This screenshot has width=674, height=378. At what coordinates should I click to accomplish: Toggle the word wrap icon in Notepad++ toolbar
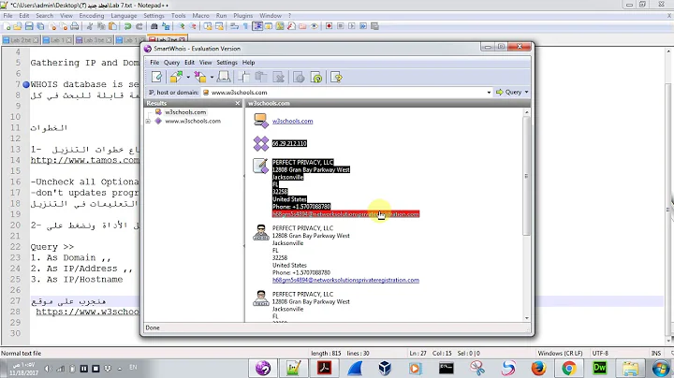coord(234,26)
